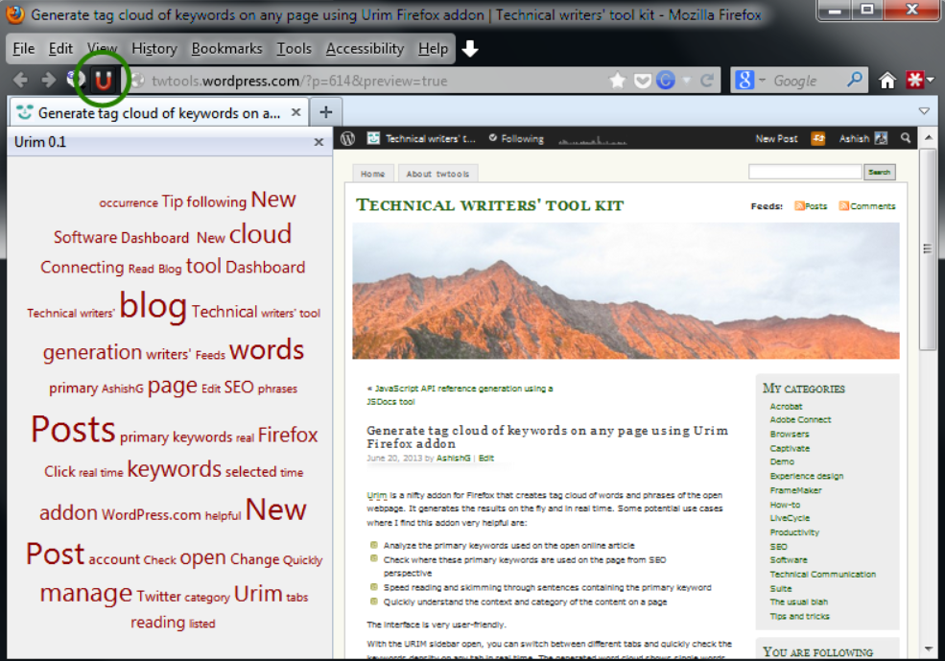Click the Google search magnifier icon

(855, 80)
